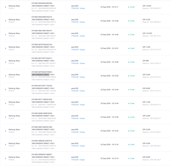Expand the row timestamped 18:14:11
The image size is (171, 166).
5,7
